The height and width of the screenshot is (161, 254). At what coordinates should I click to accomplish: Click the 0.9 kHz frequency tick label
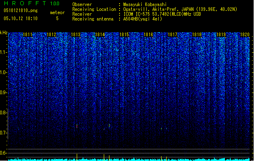[x=3, y=93]
